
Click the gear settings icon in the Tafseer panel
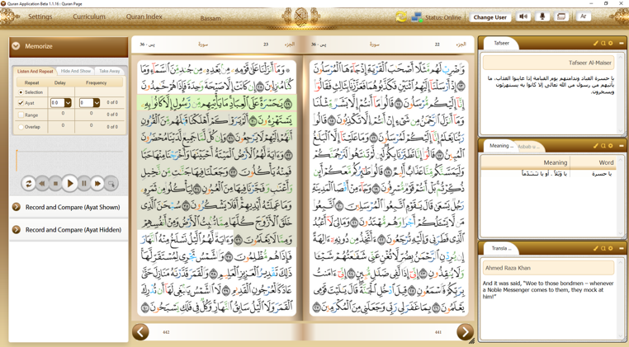(x=612, y=44)
